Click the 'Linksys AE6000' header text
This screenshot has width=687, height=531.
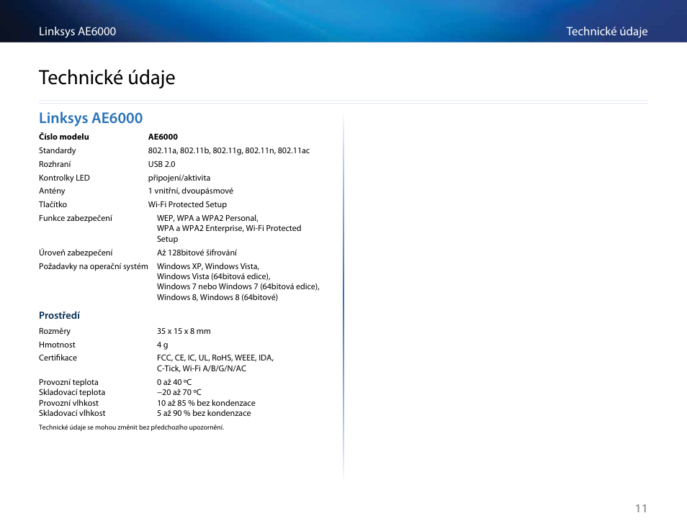pos(77,32)
